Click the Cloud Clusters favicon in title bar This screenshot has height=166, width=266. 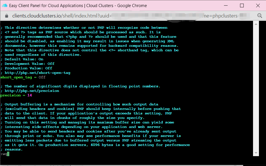coord(5,5)
